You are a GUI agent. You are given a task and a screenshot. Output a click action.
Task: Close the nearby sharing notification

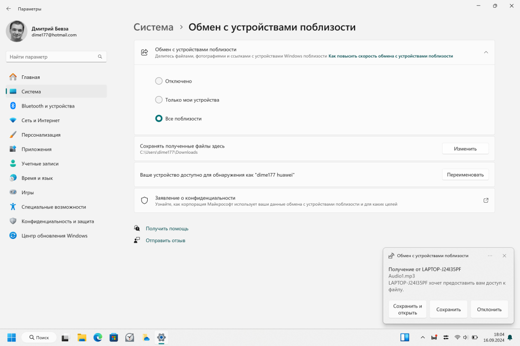click(x=504, y=256)
